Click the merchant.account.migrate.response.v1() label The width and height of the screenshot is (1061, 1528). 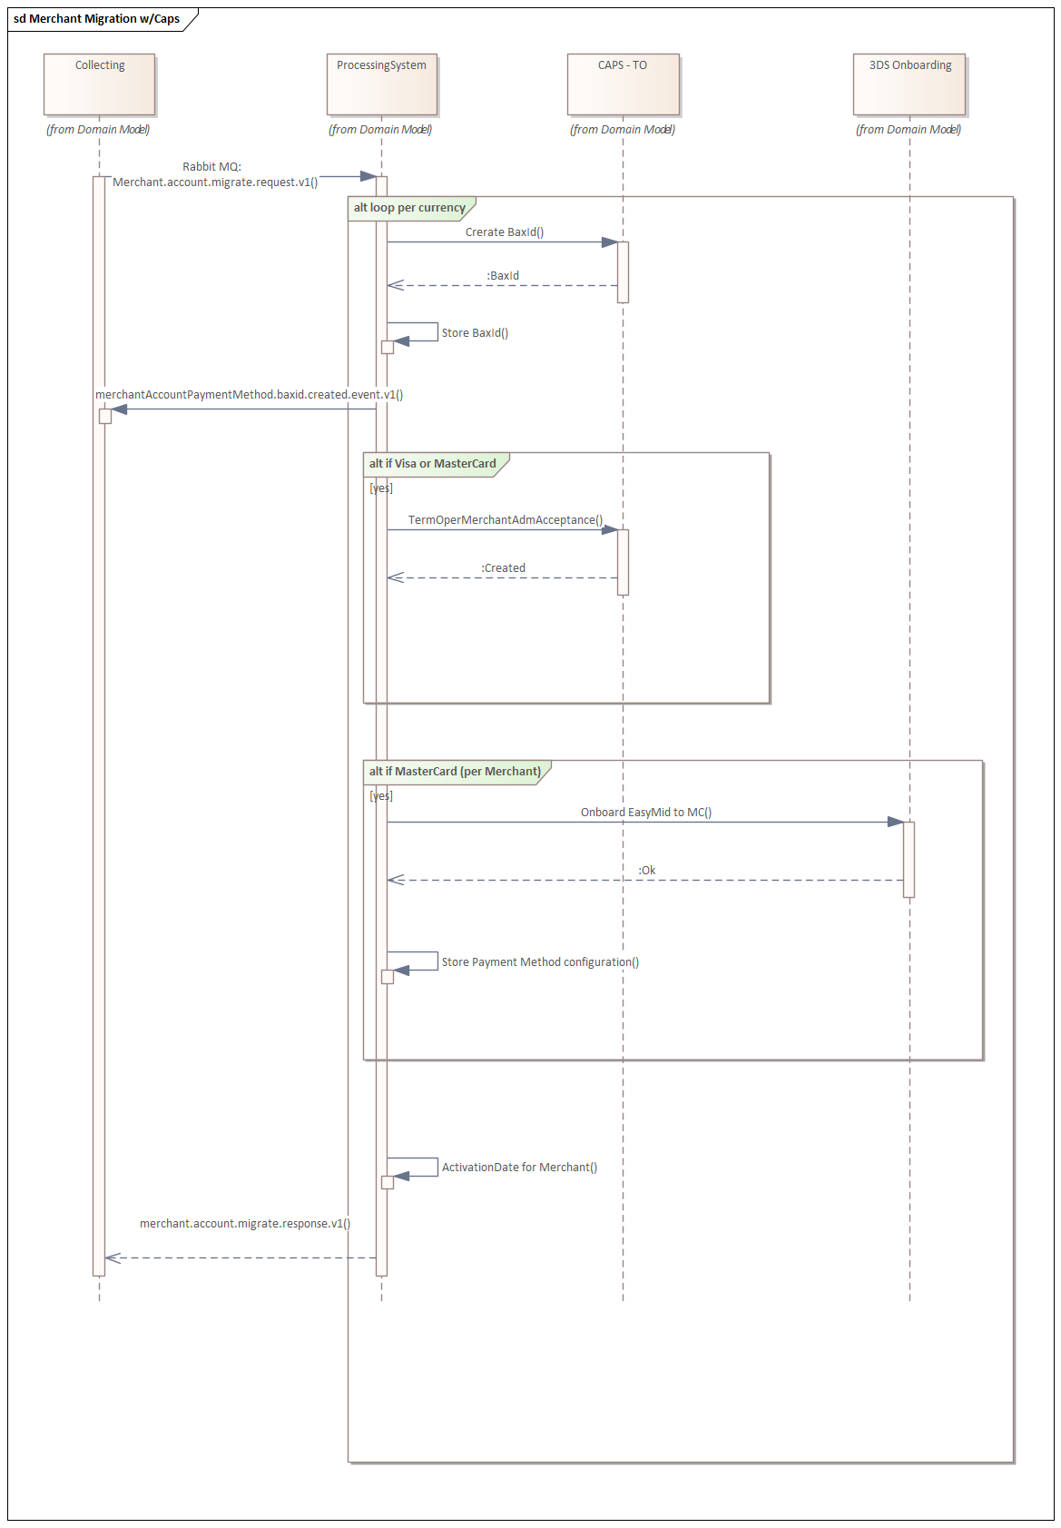pyautogui.click(x=245, y=1224)
